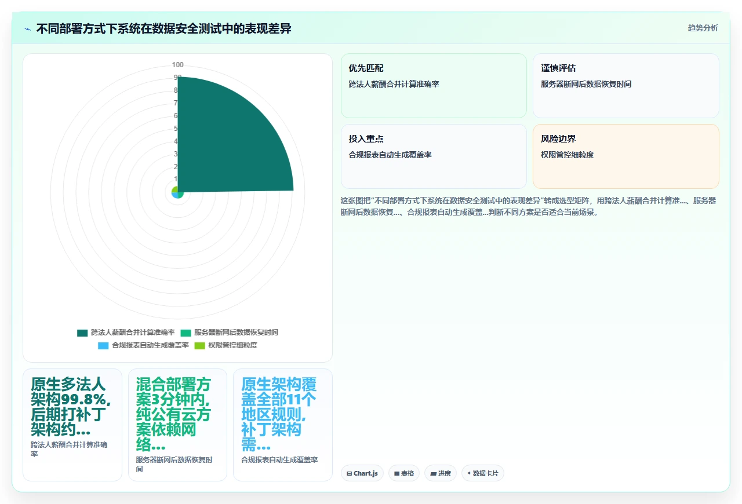Click 服务器断网后数据恢复时间 text in 谨慎评估 card
The width and height of the screenshot is (742, 504).
tap(586, 84)
